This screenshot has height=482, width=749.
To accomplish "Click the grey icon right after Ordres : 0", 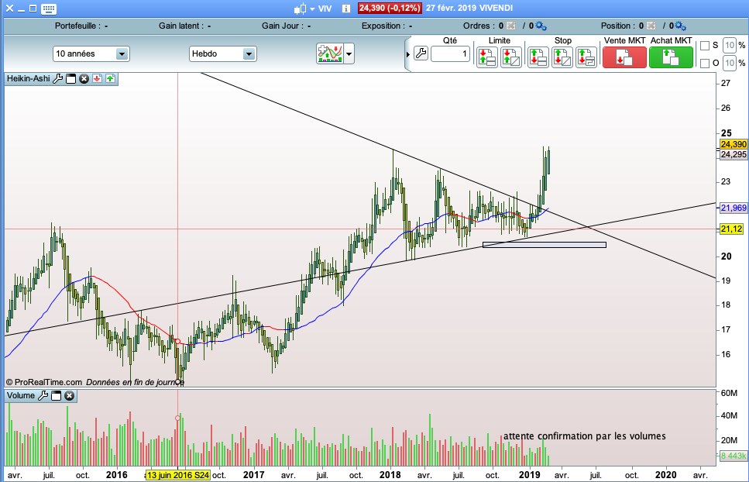I will [x=510, y=26].
